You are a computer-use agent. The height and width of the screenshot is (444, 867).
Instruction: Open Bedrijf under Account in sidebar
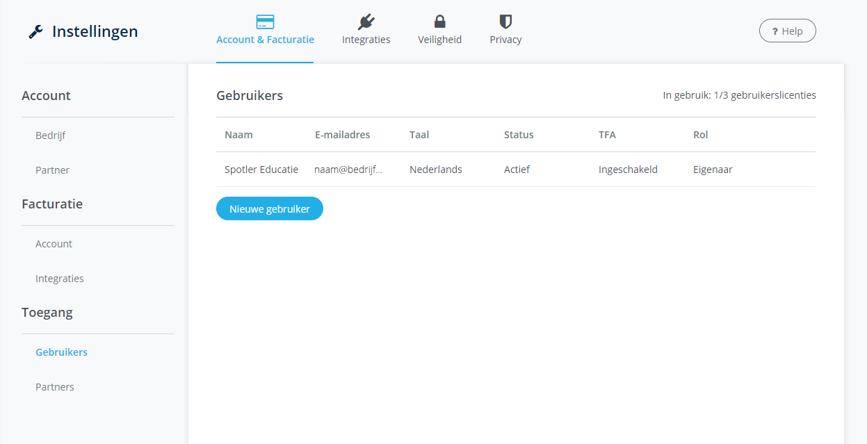[x=51, y=135]
